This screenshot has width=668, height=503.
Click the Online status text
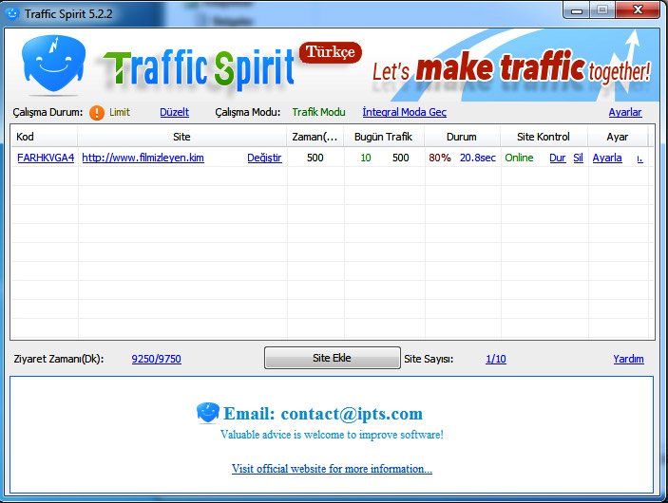tap(519, 158)
